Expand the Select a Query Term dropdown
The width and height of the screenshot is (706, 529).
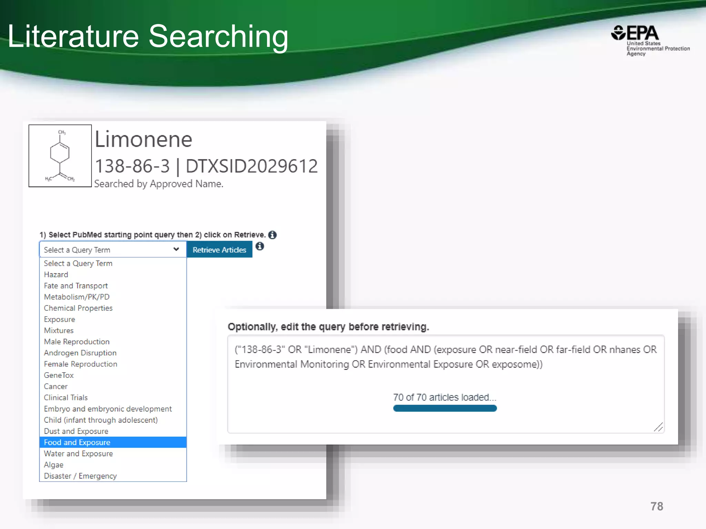113,250
